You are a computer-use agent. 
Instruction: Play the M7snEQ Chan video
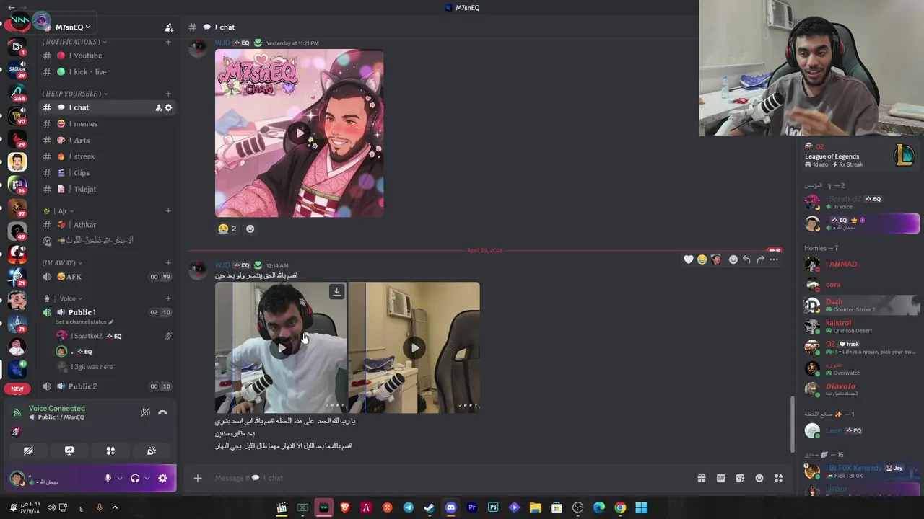300,133
